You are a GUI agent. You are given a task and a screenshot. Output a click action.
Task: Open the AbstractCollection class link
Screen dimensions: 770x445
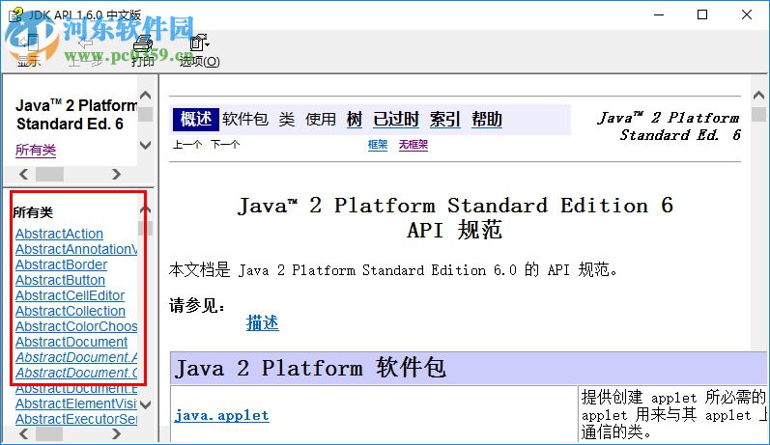click(71, 311)
